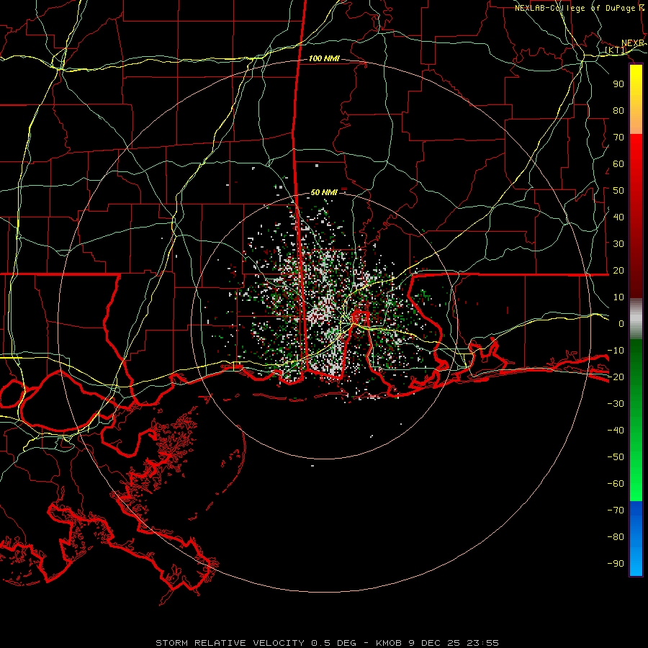Click the 80 value on color scale
Viewport: 648px width, 648px height.
pyautogui.click(x=618, y=110)
